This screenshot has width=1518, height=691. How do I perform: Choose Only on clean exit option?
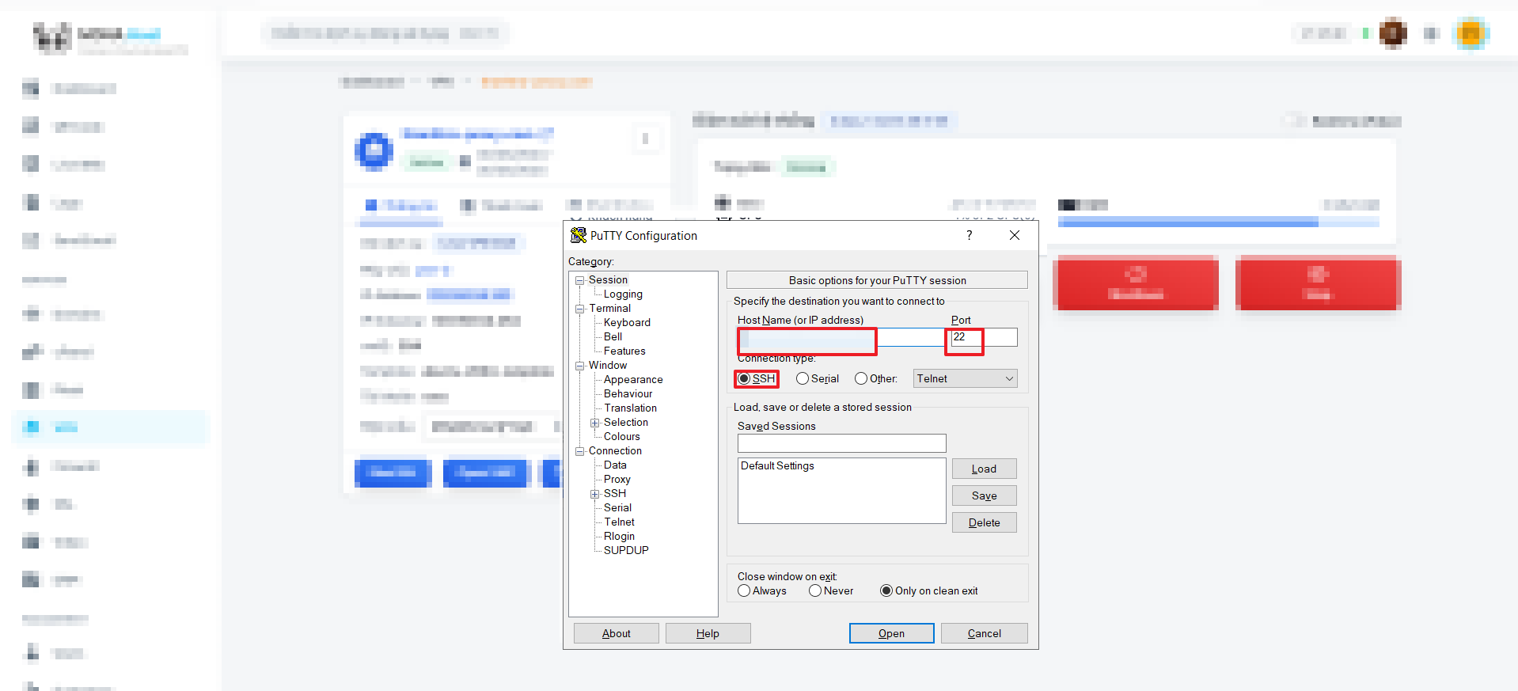pyautogui.click(x=886, y=591)
